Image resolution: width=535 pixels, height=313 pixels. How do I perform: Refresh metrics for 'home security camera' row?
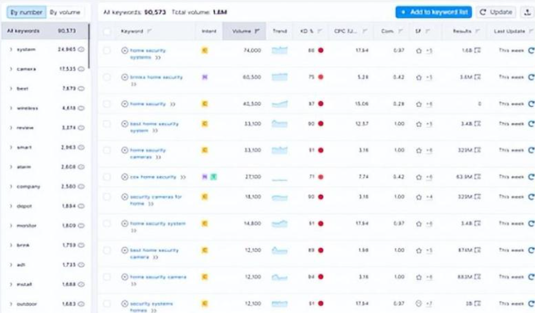pyautogui.click(x=531, y=277)
